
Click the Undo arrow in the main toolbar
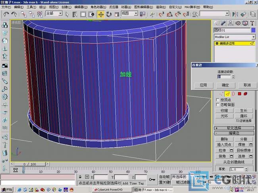(6, 14)
